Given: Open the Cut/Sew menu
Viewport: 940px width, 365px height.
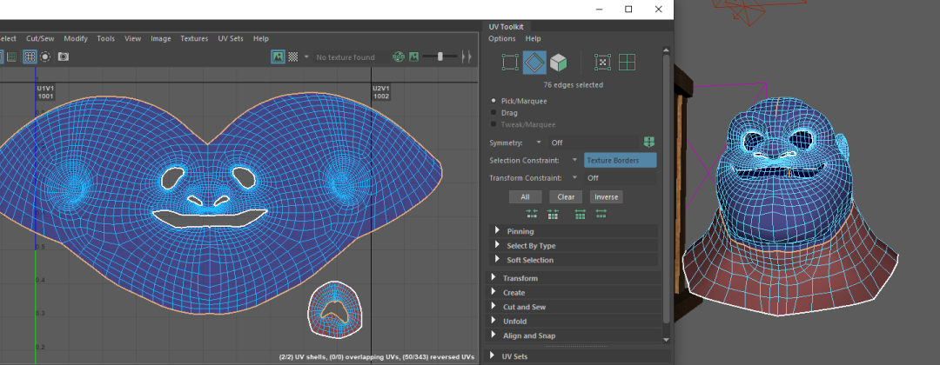Looking at the screenshot, I should [39, 38].
